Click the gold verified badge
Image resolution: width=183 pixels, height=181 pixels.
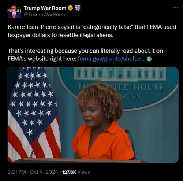tap(70, 8)
